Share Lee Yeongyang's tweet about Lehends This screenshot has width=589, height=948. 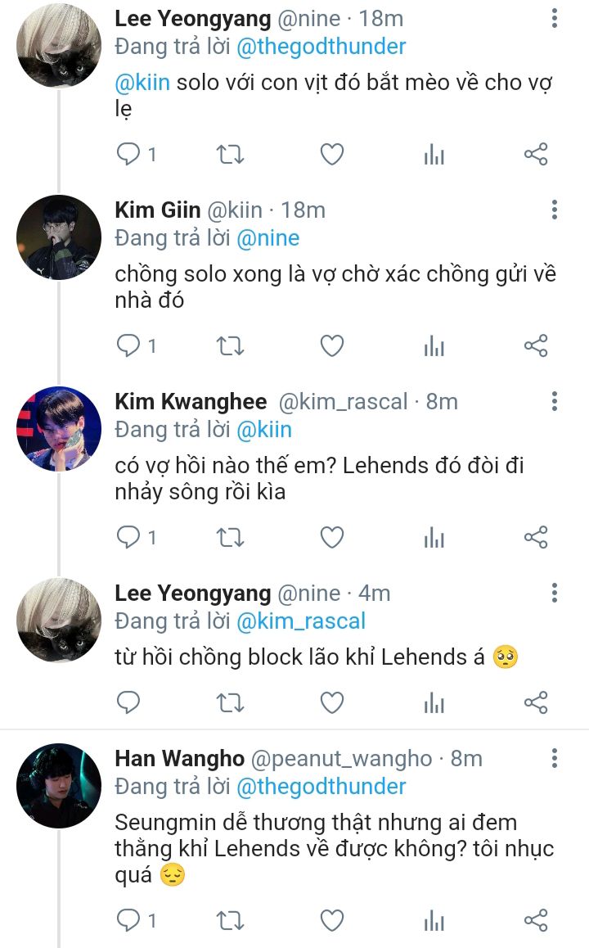tap(535, 702)
